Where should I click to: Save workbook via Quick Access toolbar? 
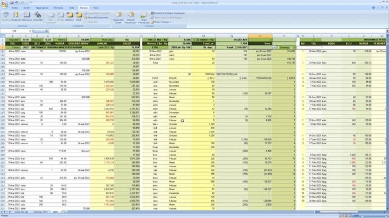point(12,2)
